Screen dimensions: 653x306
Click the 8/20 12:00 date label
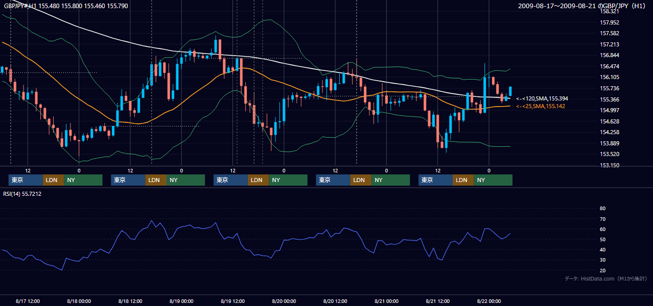(335, 301)
